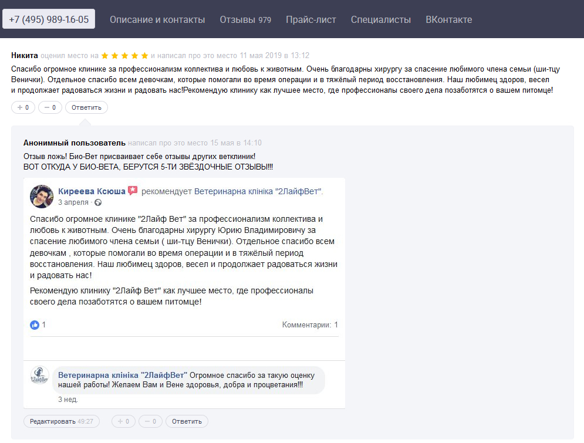Open the Ветеринарна клініка "2ЛайфВет" link in header
Screen dimensions: 584x443
tap(258, 191)
